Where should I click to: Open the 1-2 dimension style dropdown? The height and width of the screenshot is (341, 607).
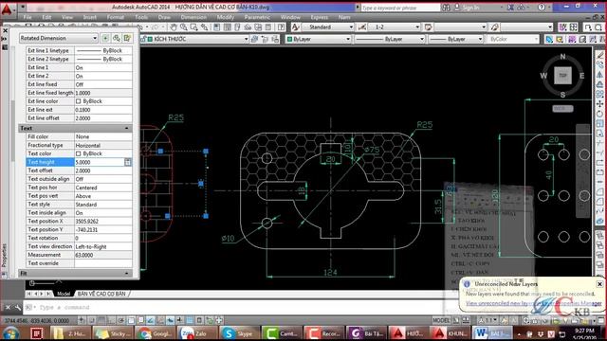pos(395,27)
